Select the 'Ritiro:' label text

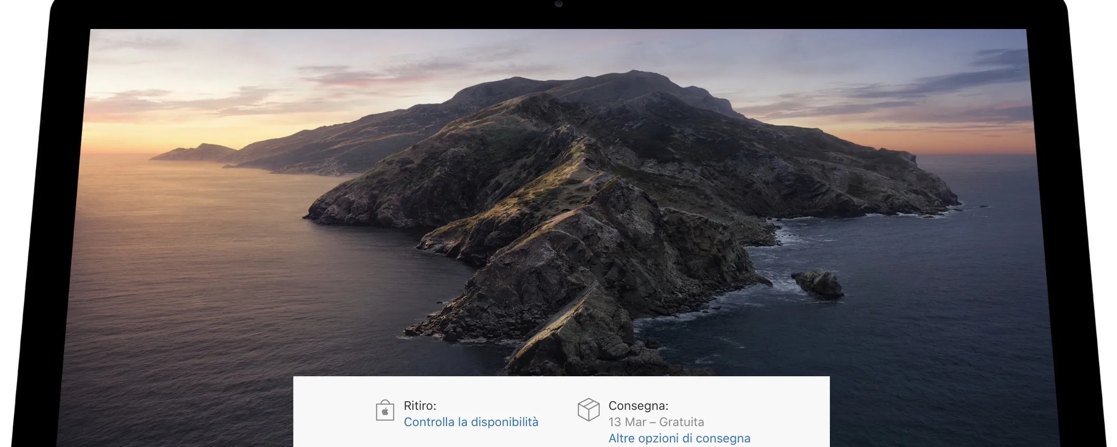coord(420,406)
